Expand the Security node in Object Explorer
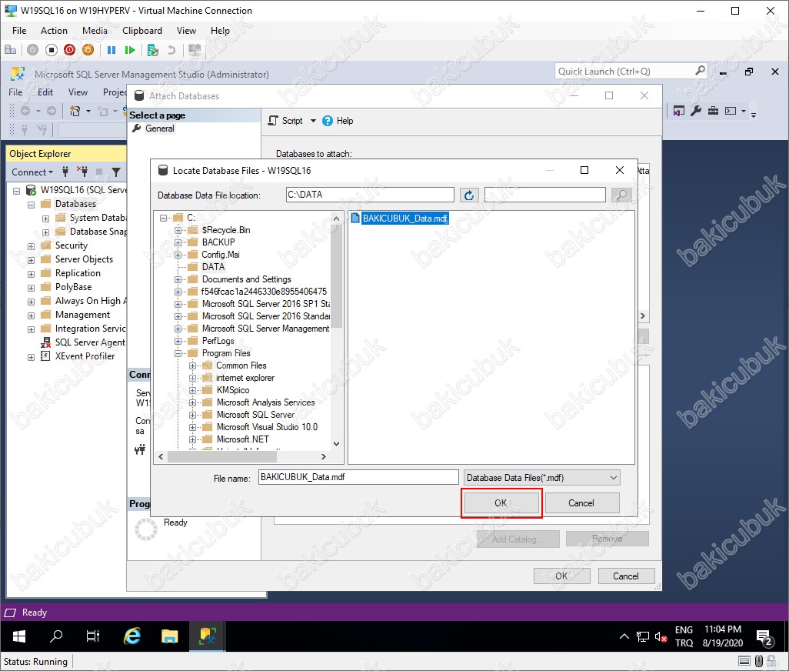Screen dimensions: 789x671 point(32,246)
